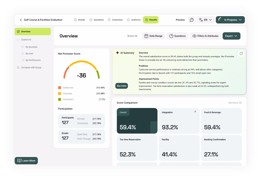Image resolution: width=261 pixels, height=179 pixels.
Task: Switch to the Audience step
Action: click(134, 20)
